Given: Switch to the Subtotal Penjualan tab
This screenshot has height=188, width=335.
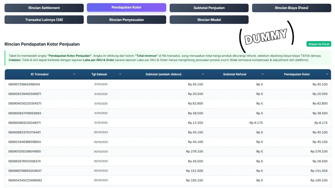Looking at the screenshot, I should point(209,8).
